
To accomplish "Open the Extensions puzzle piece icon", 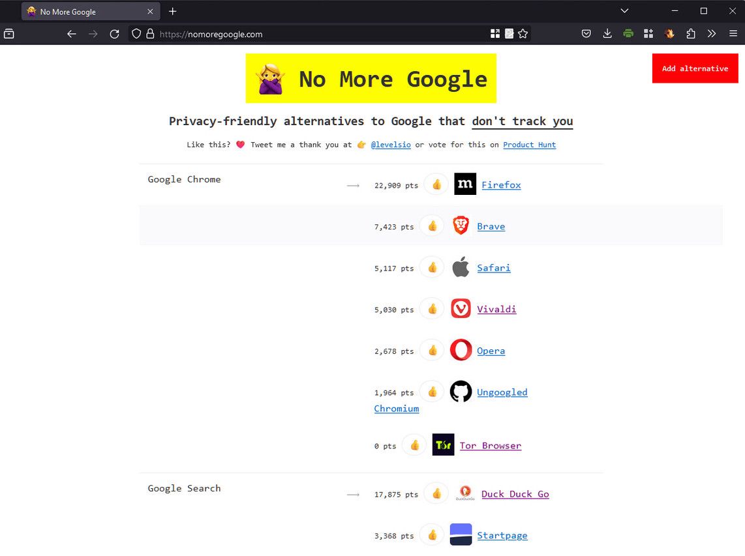I will (x=691, y=34).
